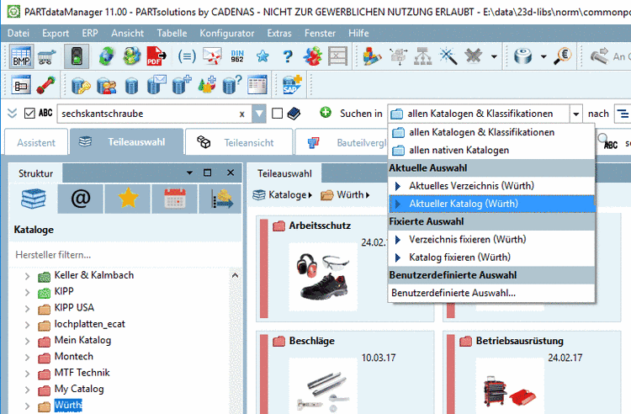Clear search text with the x button
The image size is (631, 414).
click(241, 114)
